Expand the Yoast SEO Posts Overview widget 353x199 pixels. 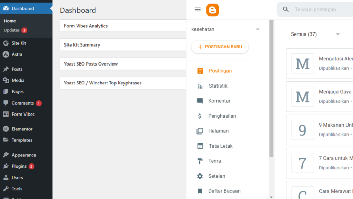[x=123, y=64]
